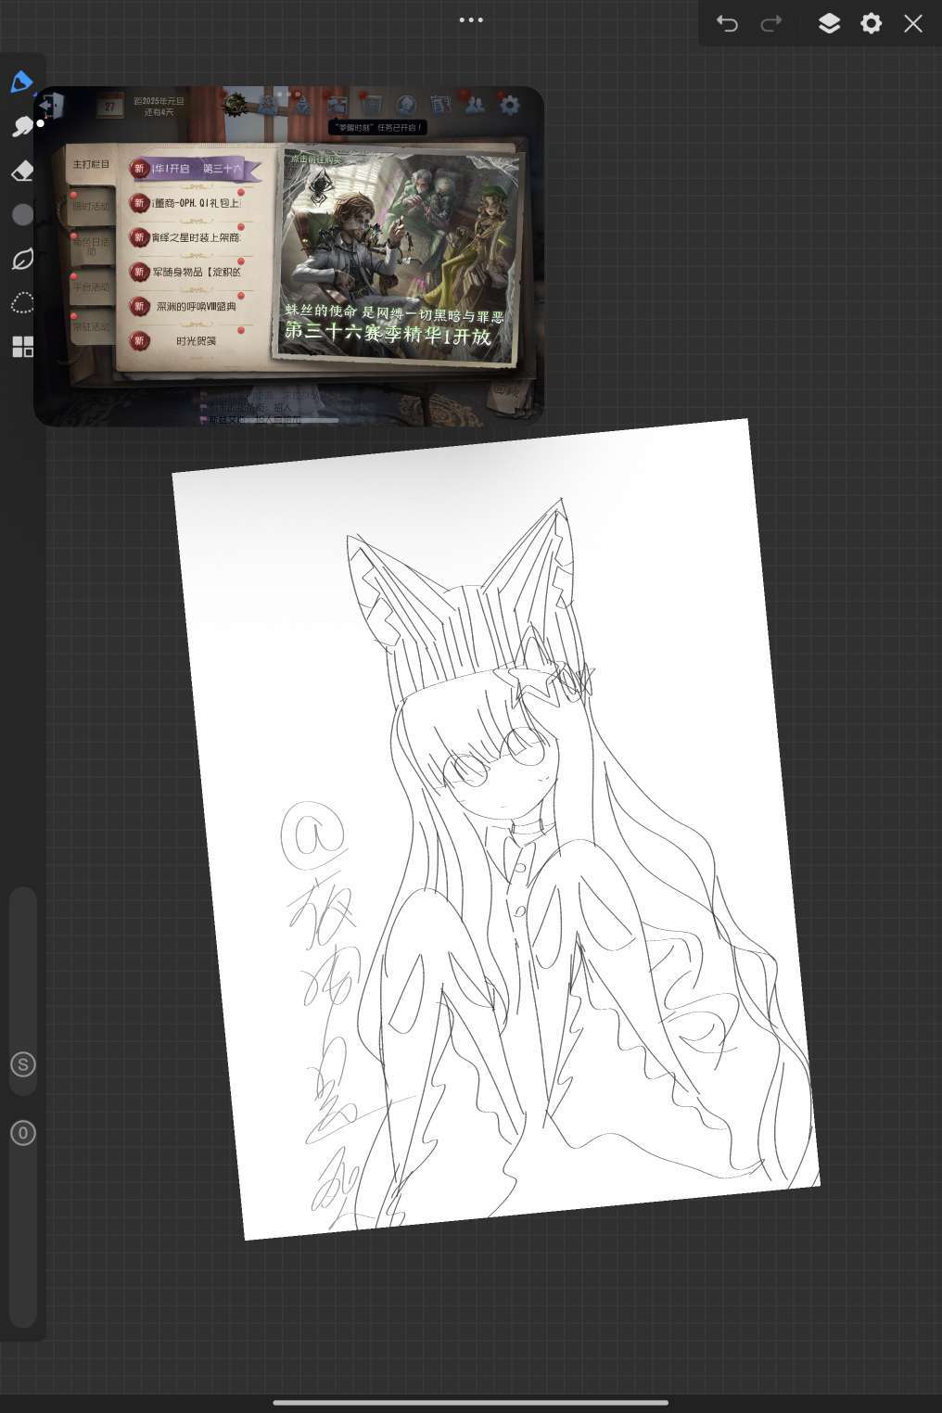
Task: Open the three-dot menu at top center
Action: coord(471,19)
